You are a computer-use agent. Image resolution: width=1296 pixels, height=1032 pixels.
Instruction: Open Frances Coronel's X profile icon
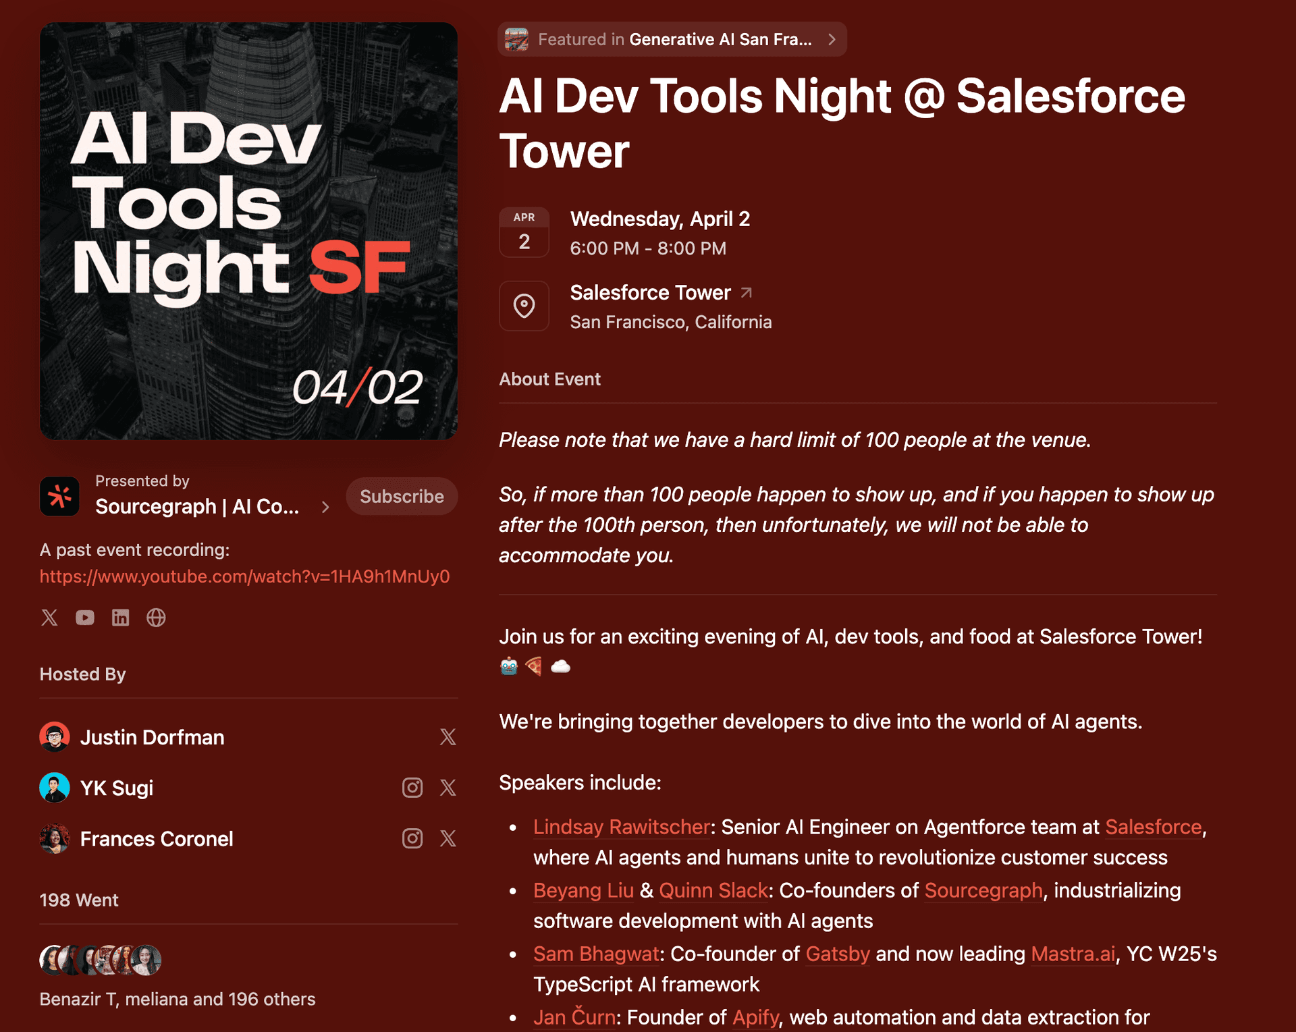point(448,838)
